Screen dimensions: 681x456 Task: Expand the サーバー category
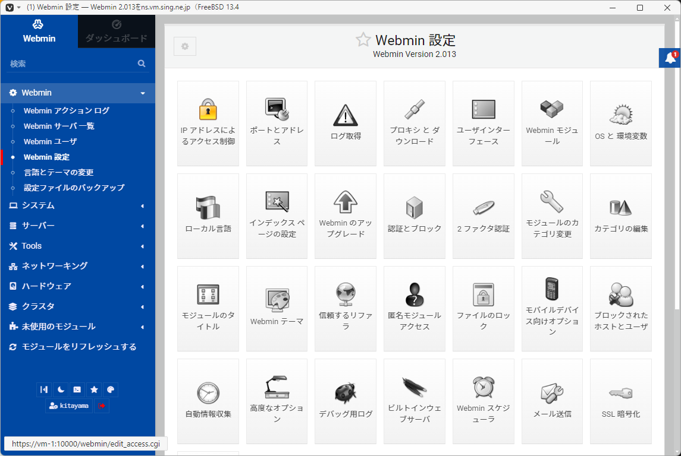coord(78,226)
